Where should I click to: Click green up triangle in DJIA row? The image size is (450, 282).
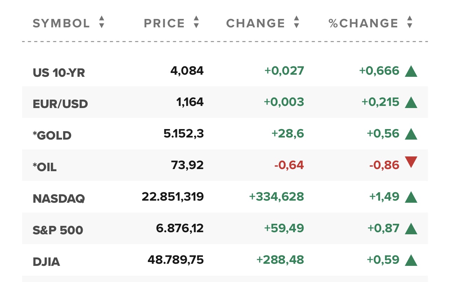[411, 260]
